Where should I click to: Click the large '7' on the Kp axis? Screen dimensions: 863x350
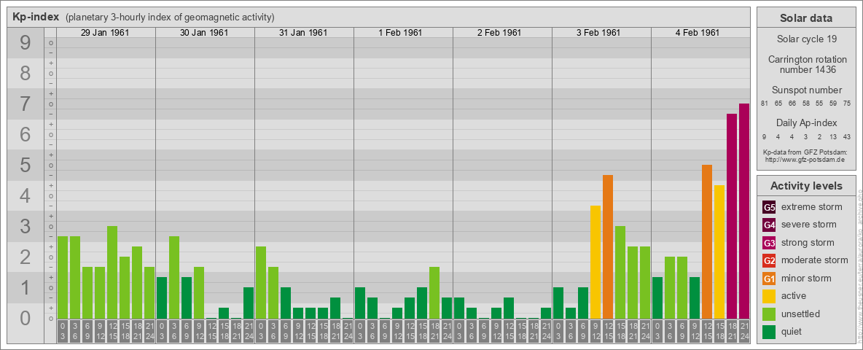pos(26,104)
